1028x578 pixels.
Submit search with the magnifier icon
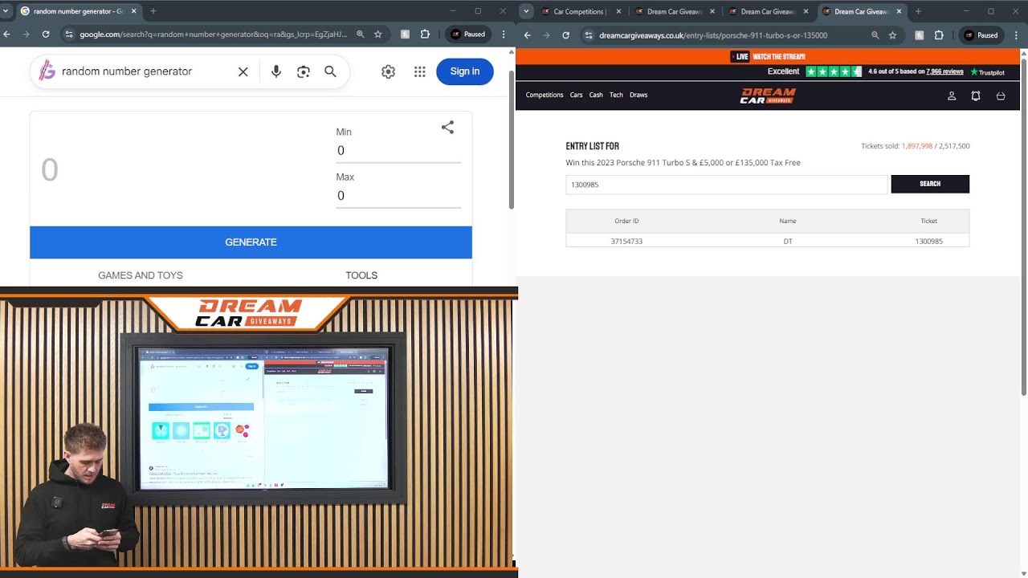(330, 71)
